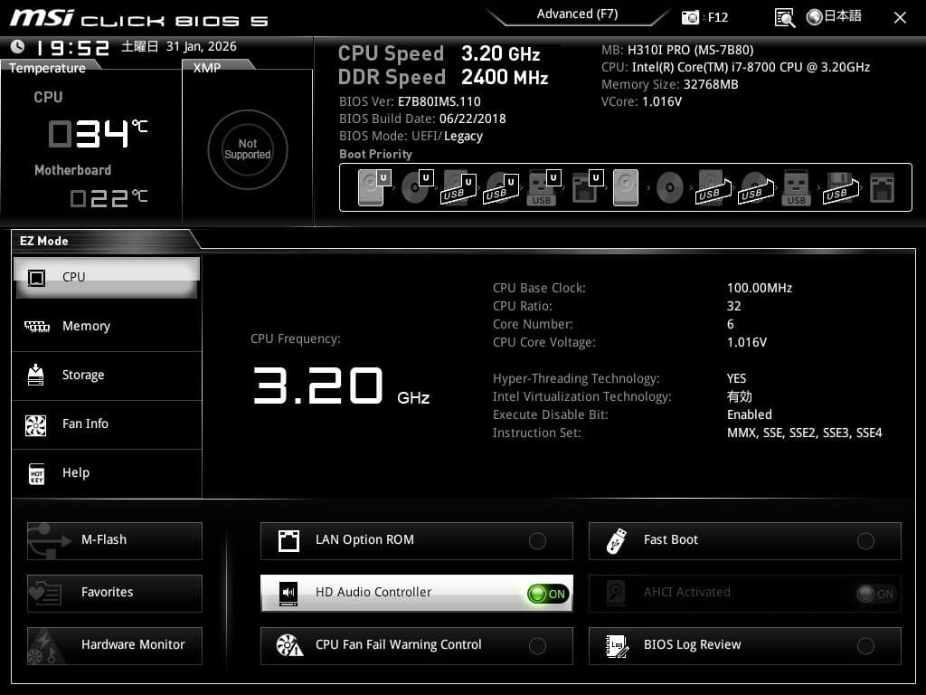Image resolution: width=926 pixels, height=695 pixels.
Task: Open M-Flash utility
Action: [115, 540]
